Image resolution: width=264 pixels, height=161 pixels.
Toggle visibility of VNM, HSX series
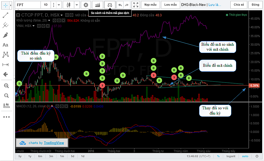39,26
